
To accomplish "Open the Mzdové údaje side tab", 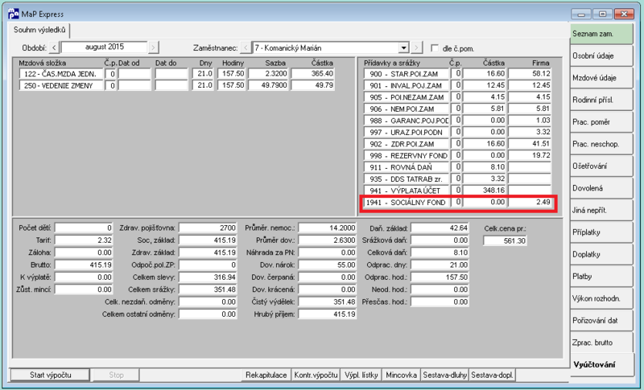I will click(x=601, y=78).
